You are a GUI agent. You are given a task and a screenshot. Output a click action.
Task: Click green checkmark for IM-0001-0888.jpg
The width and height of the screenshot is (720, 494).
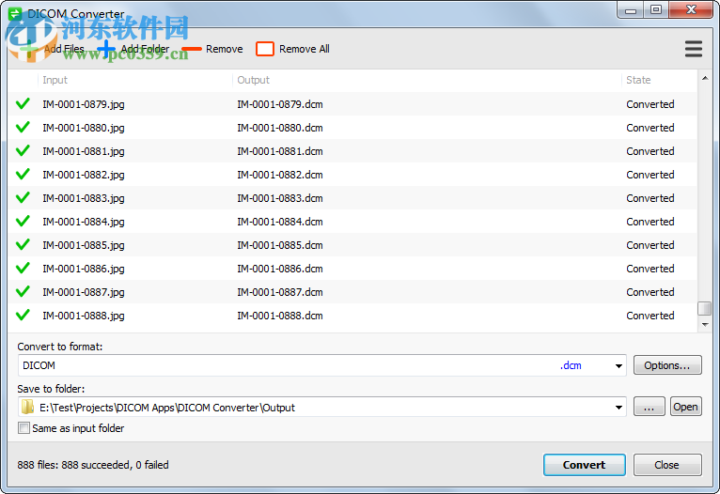coord(23,315)
